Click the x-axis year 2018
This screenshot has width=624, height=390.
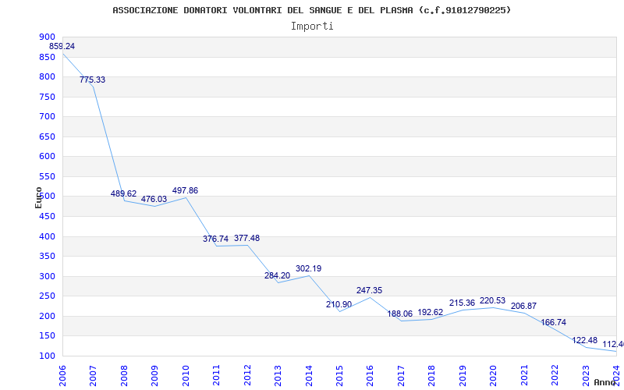pyautogui.click(x=432, y=375)
